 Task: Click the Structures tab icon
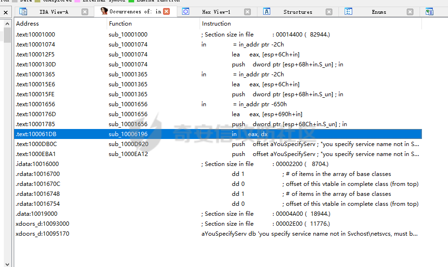[267, 12]
